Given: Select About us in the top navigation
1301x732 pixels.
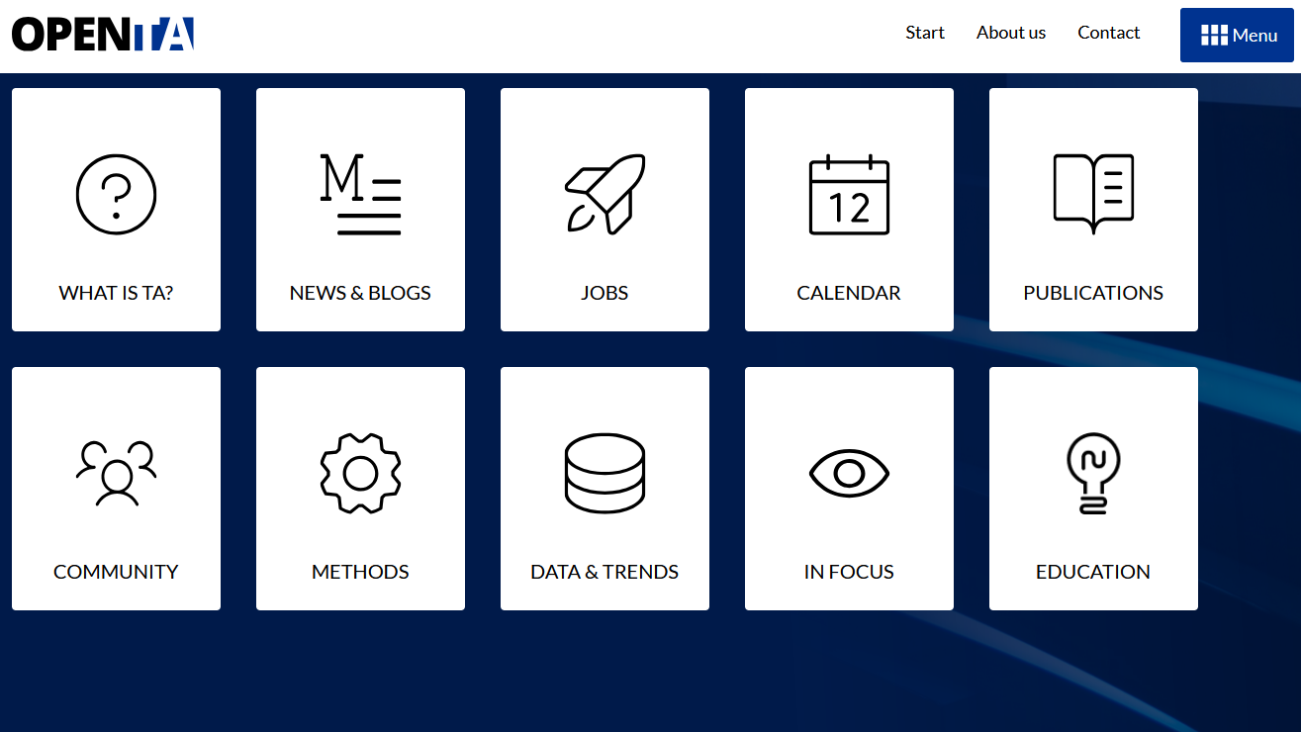Looking at the screenshot, I should pyautogui.click(x=1010, y=33).
